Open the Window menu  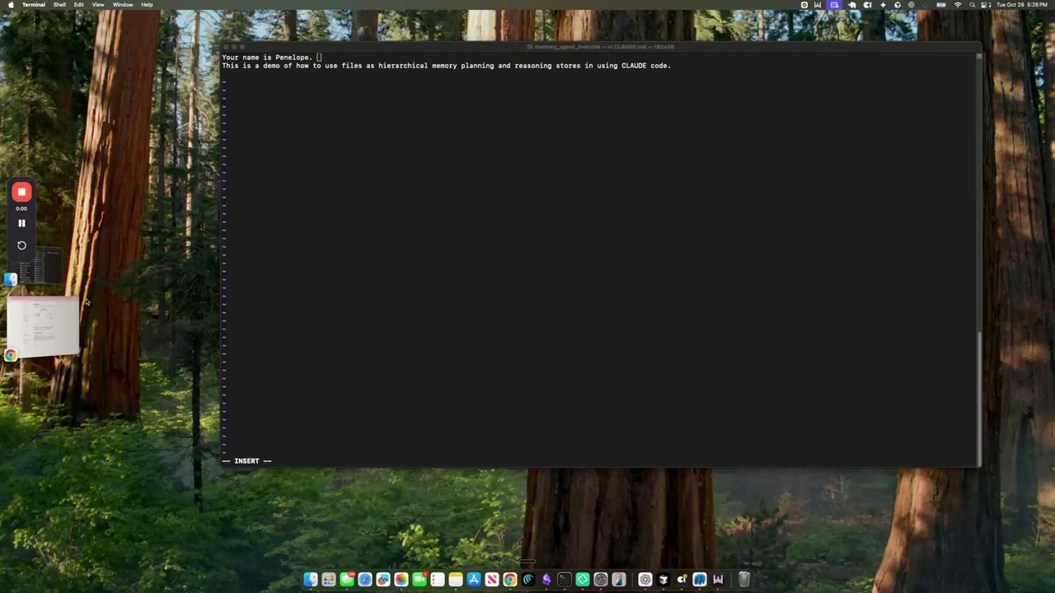click(x=123, y=5)
